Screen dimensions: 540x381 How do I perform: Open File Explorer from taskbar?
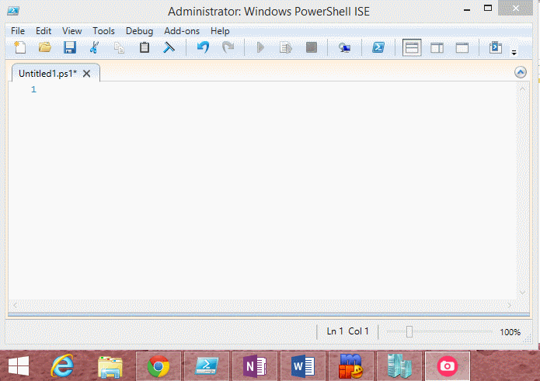110,367
